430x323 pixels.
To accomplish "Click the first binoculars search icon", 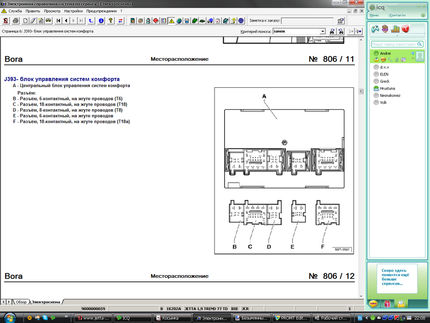I will point(332,32).
